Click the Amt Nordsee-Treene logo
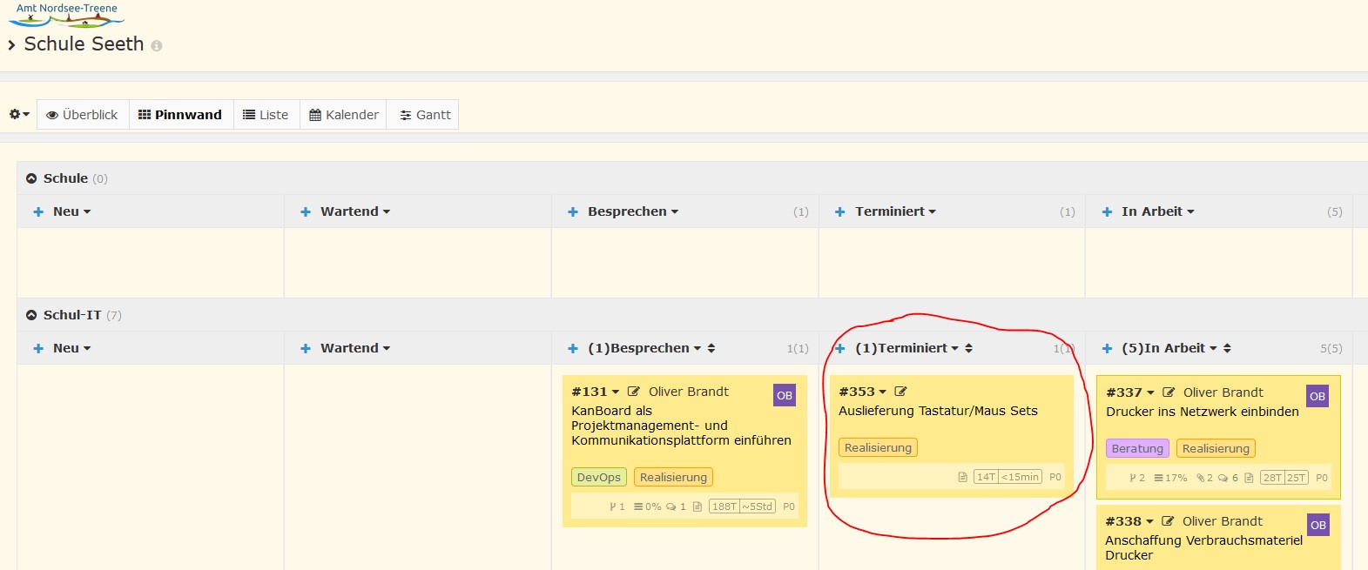The image size is (1368, 570). click(66, 14)
